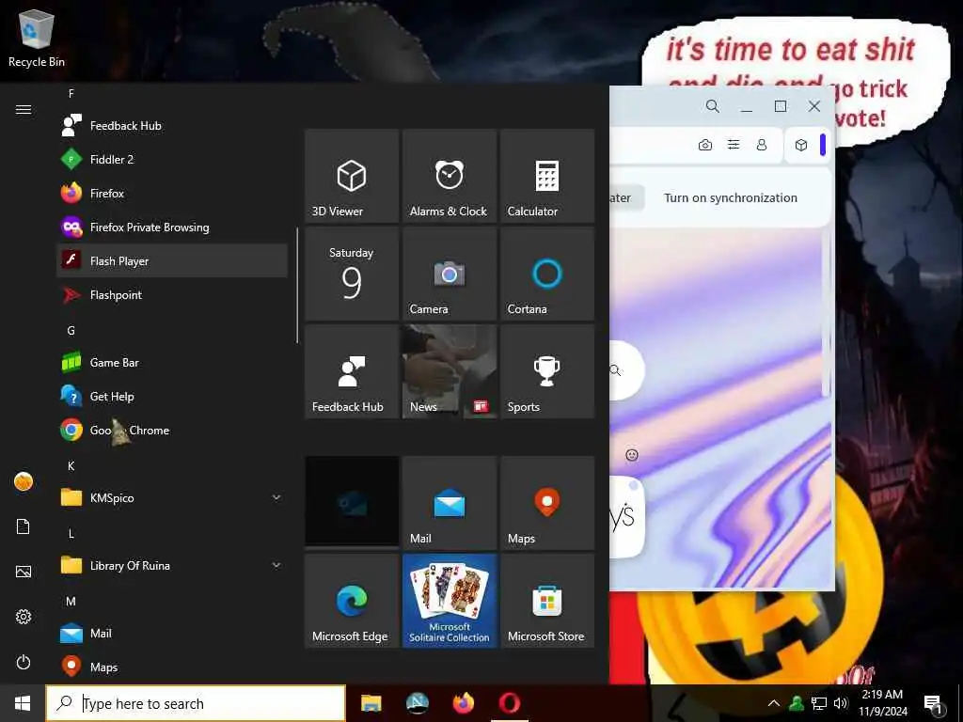Click Opera's start page search box
The height and width of the screenshot is (722, 963).
(x=626, y=370)
